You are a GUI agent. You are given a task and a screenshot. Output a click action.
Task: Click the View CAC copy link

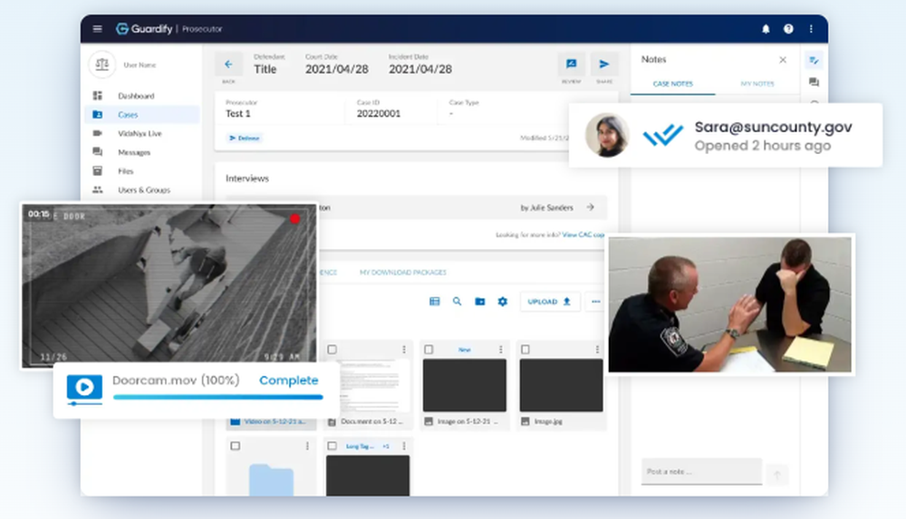click(583, 235)
